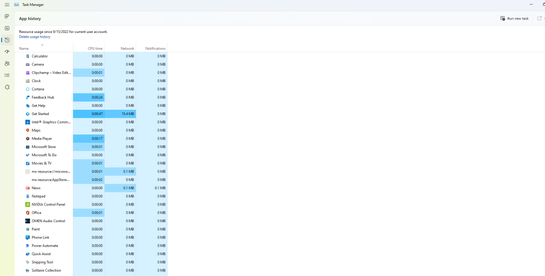Select the Calculator row name
Screen dimensions: 545x276
point(40,56)
